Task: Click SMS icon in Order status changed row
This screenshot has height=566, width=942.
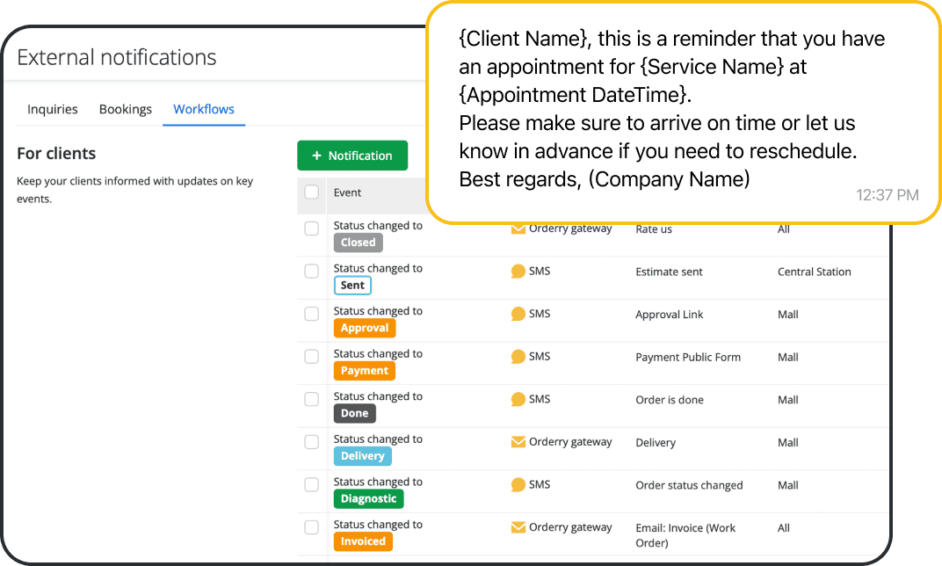Action: 518,484
